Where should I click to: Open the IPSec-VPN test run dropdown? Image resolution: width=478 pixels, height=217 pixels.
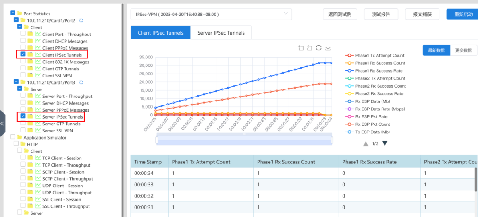211,14
